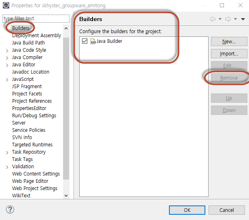
Task: Open the help question mark icon
Action: (x=10, y=209)
